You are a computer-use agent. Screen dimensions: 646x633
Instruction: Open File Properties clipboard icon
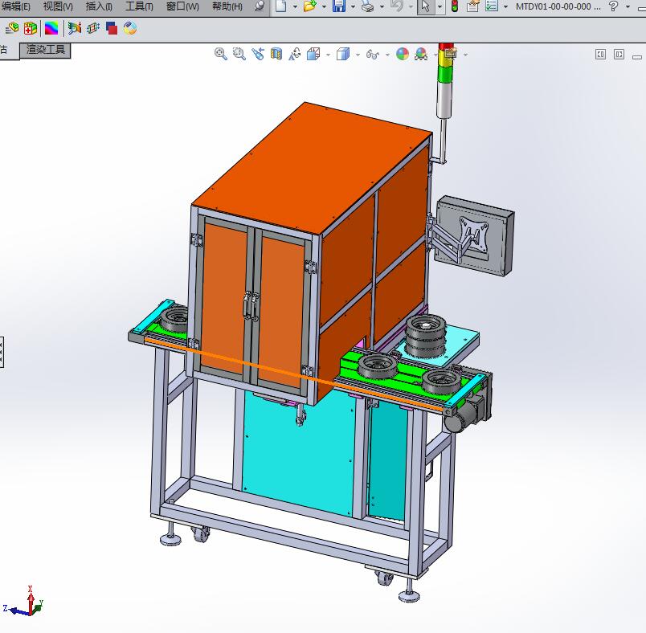coord(473,6)
